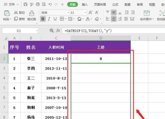The height and width of the screenshot is (119, 165).
Task: Select row 5 header
Action: [x=4, y=88]
